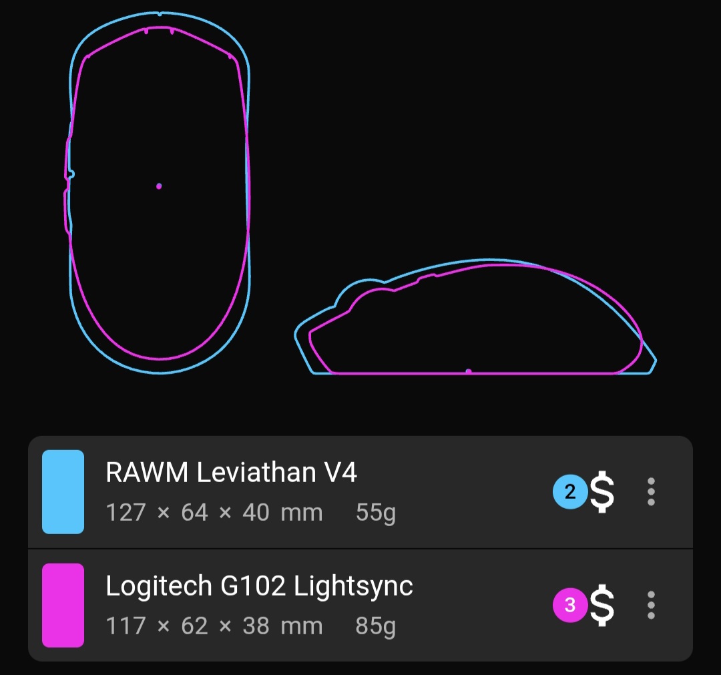Click the RAWM Leviathan V4 mouse name

pyautogui.click(x=231, y=473)
